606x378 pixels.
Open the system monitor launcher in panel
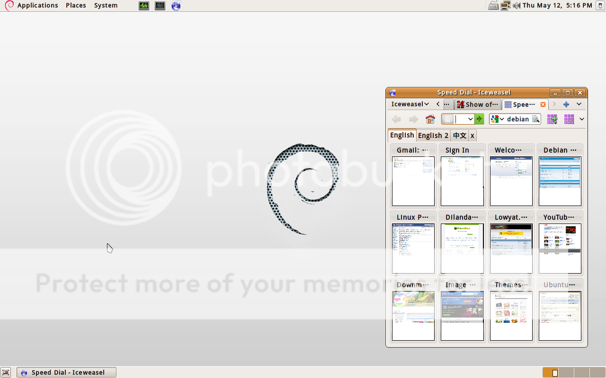point(144,6)
